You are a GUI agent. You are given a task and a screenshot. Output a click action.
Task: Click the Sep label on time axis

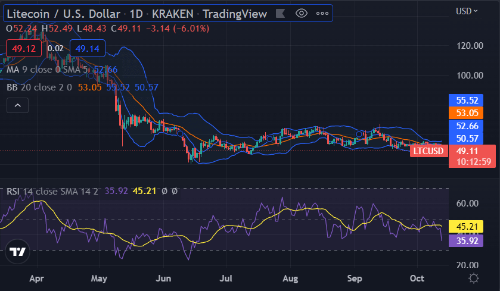pyautogui.click(x=355, y=279)
